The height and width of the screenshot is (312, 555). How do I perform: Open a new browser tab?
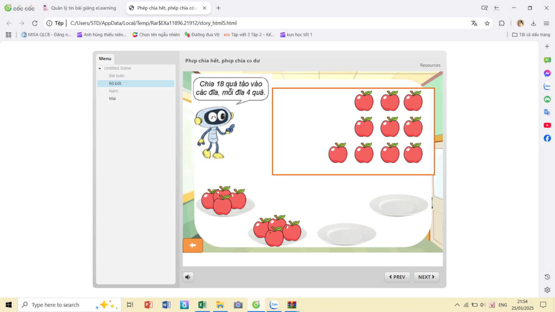tap(218, 8)
